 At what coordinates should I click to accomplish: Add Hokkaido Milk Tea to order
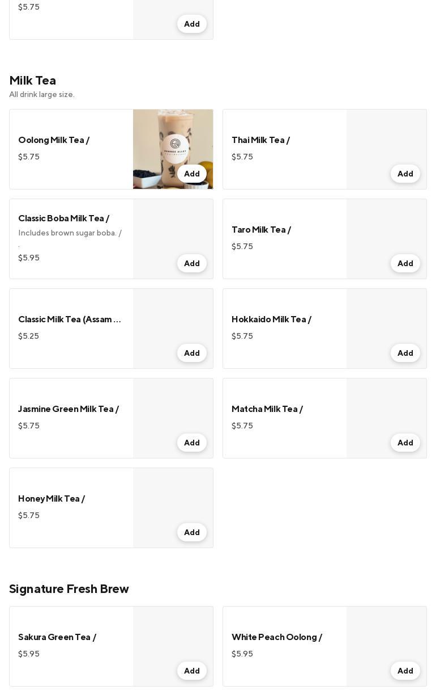coord(405,353)
